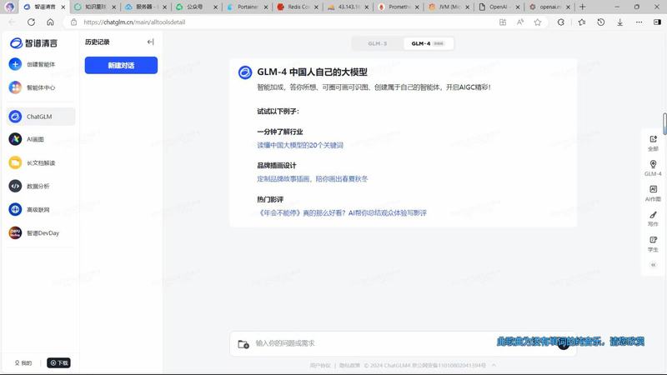
Task: Switch to the Redis browser tab
Action: pos(298,7)
